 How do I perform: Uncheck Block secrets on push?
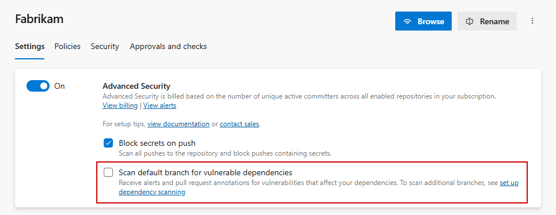pos(108,143)
